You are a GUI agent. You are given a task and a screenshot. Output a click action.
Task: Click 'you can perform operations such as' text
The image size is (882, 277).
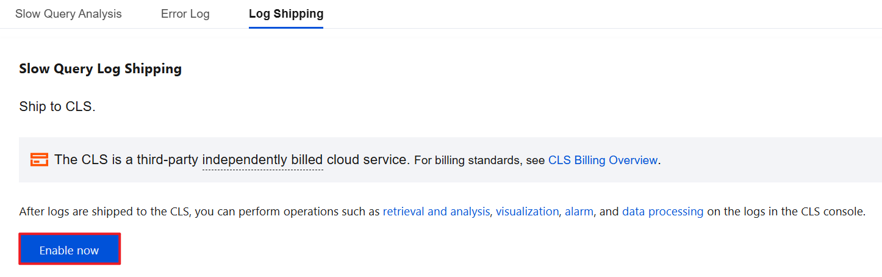[287, 212]
